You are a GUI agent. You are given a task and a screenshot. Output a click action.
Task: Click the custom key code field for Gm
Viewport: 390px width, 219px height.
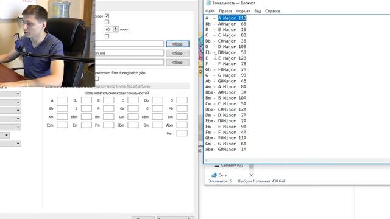(x=157, y=125)
